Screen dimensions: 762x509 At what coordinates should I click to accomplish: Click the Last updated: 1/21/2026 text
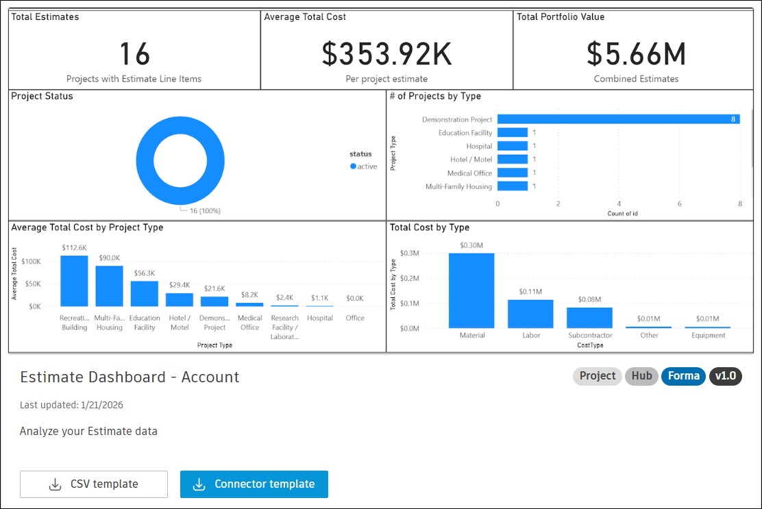pos(71,405)
